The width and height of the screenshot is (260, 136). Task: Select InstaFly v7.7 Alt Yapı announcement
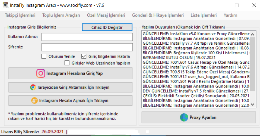196,43
